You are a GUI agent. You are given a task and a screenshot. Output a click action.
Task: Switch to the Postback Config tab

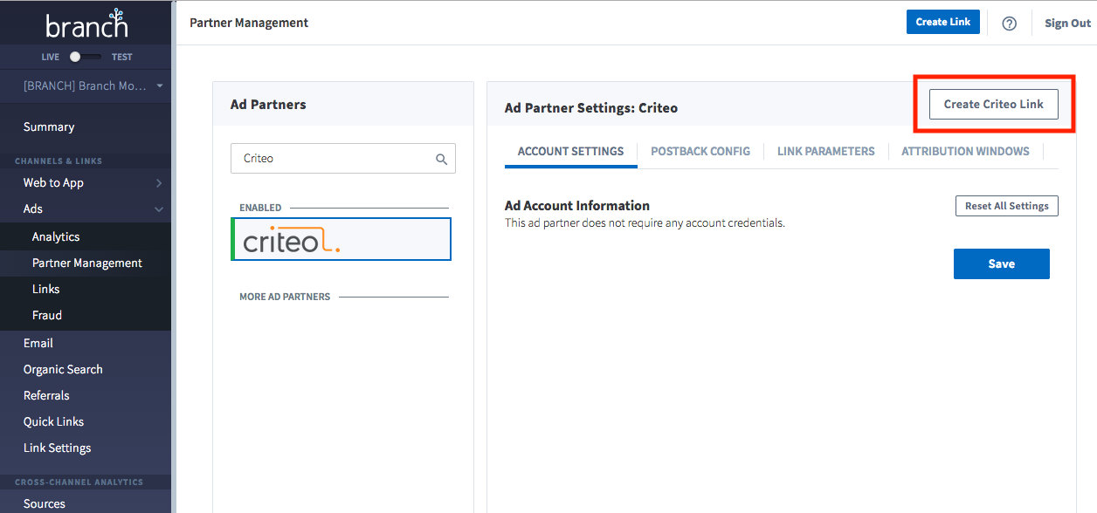700,151
